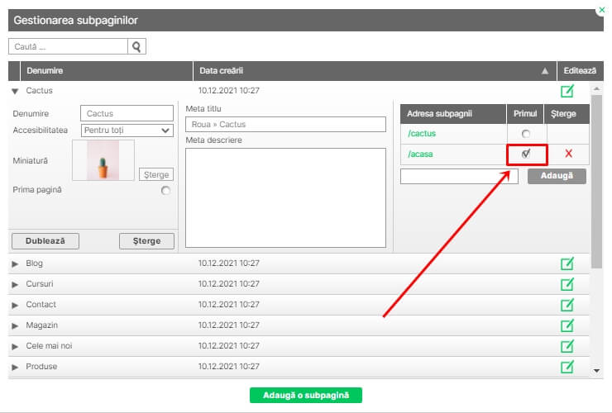
Task: Click the edit icon for Cactus row
Action: [567, 91]
